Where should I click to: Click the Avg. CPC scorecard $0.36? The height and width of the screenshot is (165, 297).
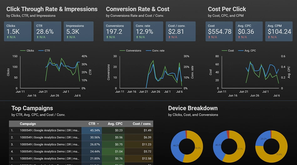(x=249, y=31)
